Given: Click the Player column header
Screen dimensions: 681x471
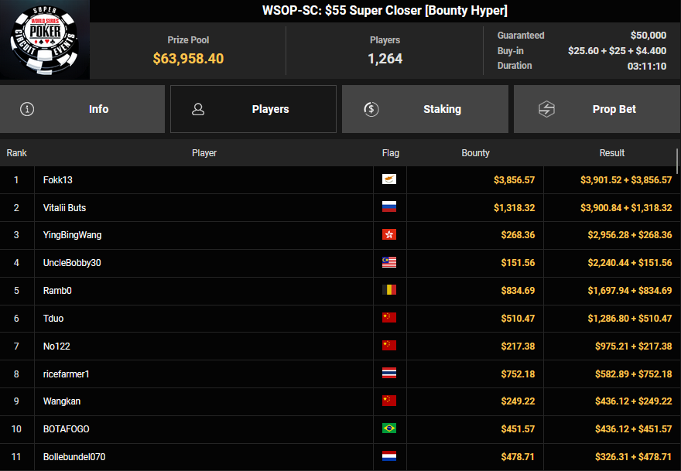Looking at the screenshot, I should [x=204, y=153].
